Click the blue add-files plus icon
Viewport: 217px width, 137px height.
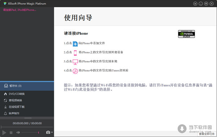tap(75, 44)
